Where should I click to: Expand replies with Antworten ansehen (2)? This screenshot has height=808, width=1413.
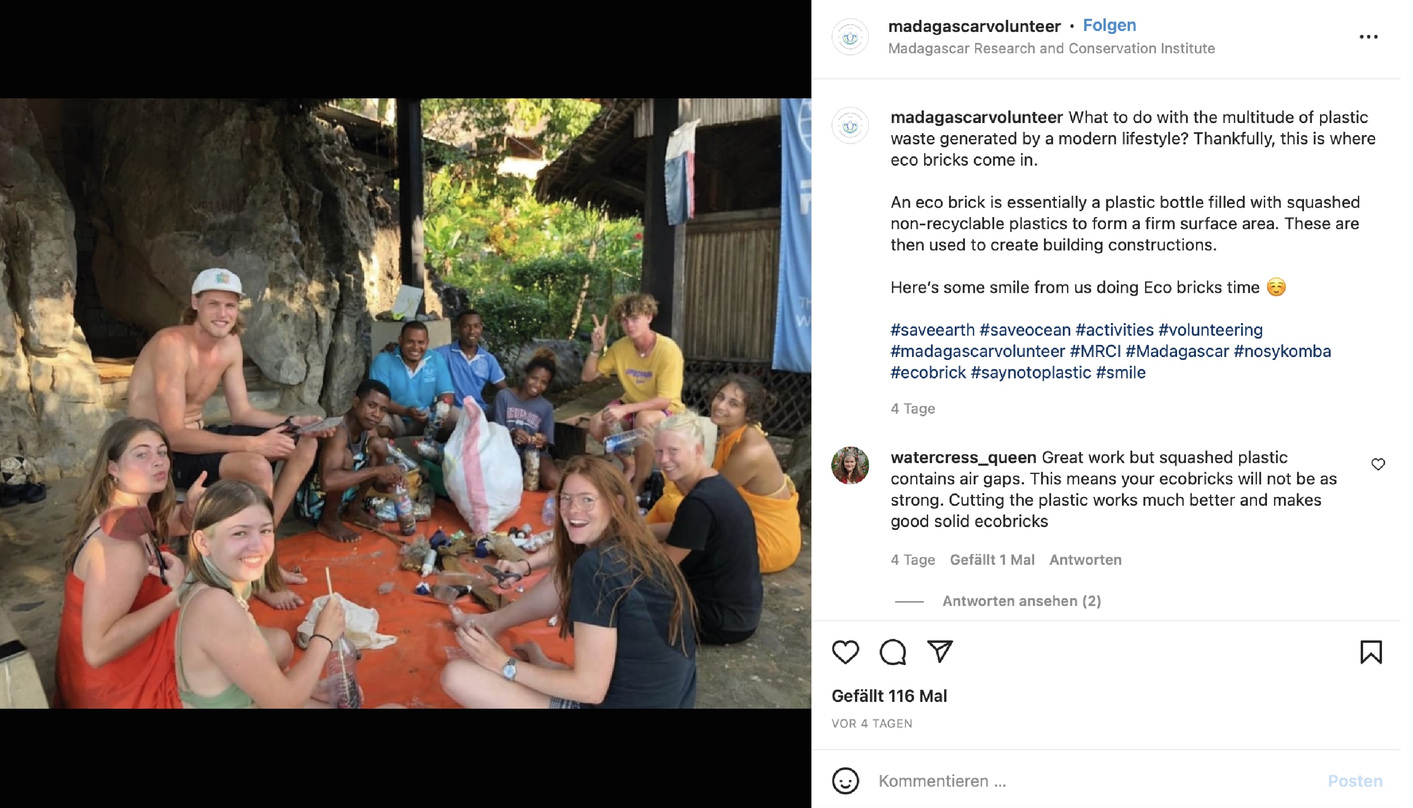(1021, 601)
